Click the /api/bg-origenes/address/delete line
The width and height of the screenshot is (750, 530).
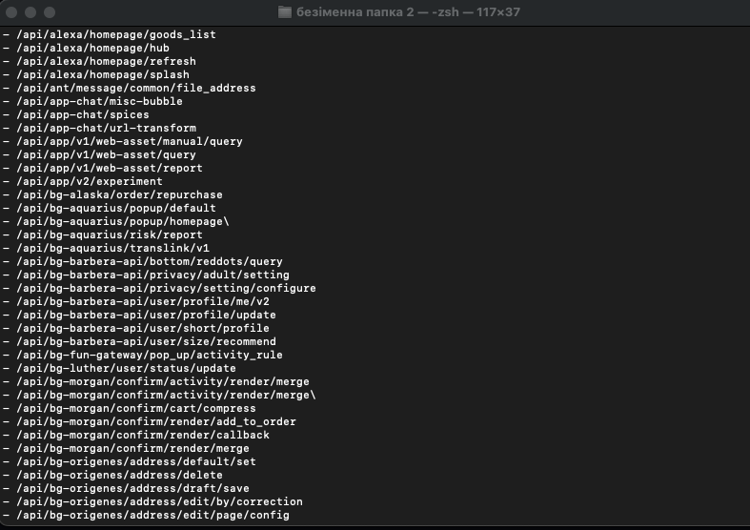112,476
